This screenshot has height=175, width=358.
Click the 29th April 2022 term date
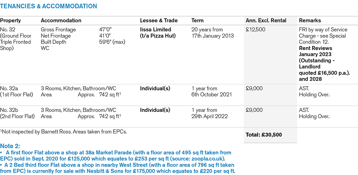point(209,116)
